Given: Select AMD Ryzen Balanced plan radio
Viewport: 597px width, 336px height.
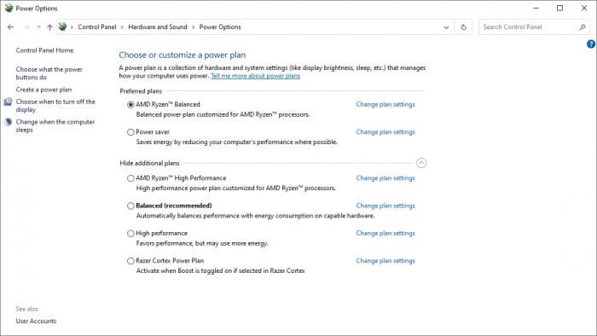Looking at the screenshot, I should point(130,104).
